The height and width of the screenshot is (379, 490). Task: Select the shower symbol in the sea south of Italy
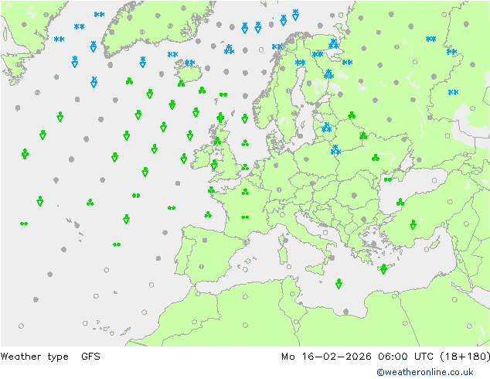pyautogui.click(x=339, y=284)
